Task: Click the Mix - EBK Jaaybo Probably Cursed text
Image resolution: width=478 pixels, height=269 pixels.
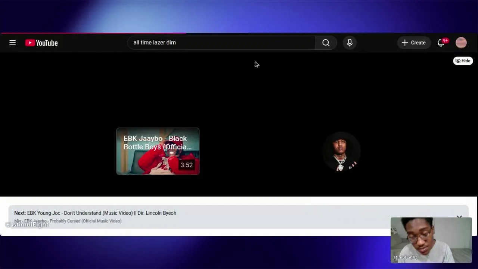Action: point(68,221)
